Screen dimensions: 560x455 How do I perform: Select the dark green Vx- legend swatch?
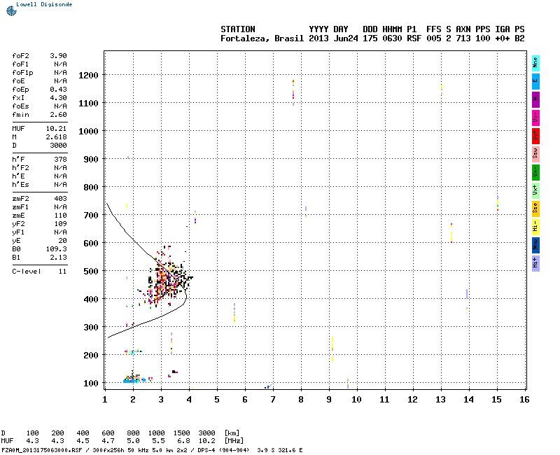535,172
